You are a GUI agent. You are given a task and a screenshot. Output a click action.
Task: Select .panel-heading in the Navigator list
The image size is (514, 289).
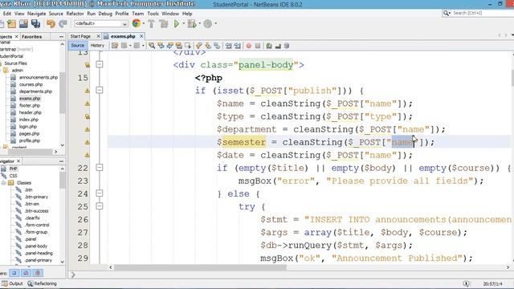tap(39, 253)
